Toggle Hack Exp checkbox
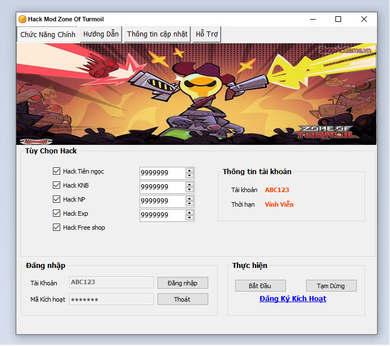Viewport: 390px width, 346px height. 56,213
